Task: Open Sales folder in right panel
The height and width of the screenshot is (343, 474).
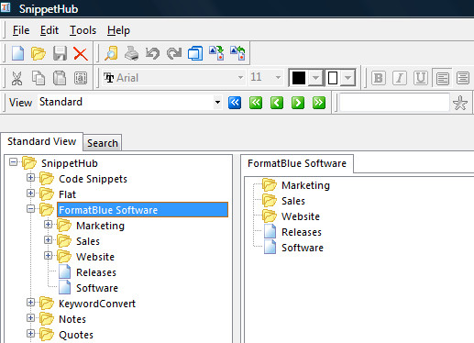Action: tap(293, 201)
